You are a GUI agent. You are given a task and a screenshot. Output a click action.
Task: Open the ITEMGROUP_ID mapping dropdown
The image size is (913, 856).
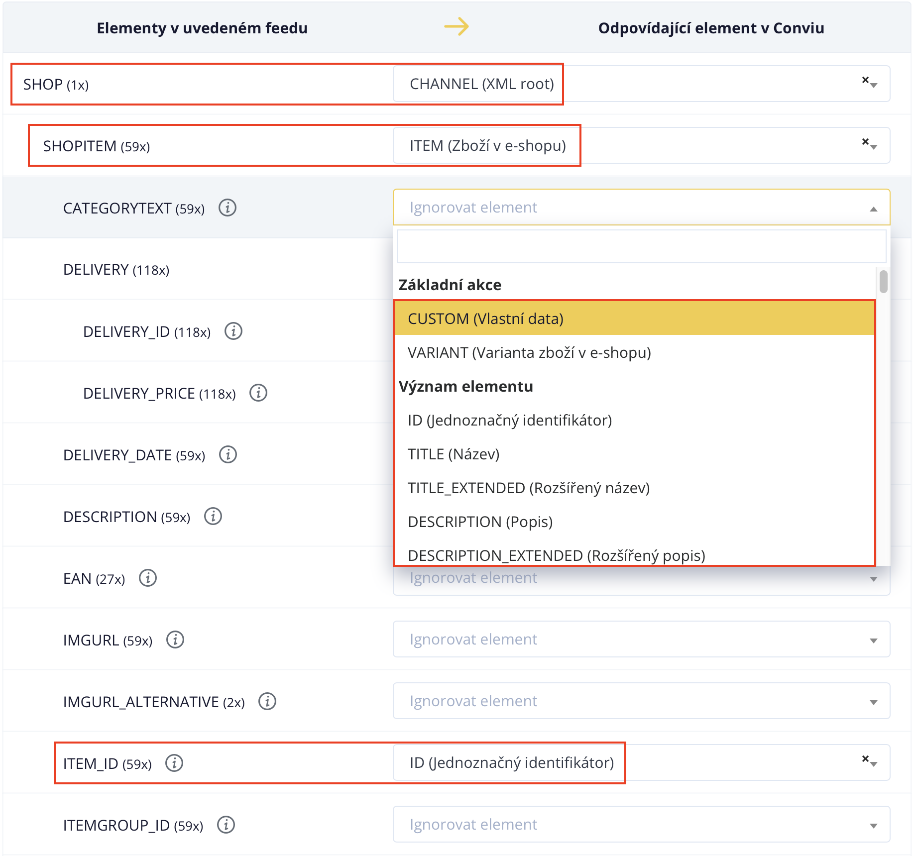tap(641, 824)
